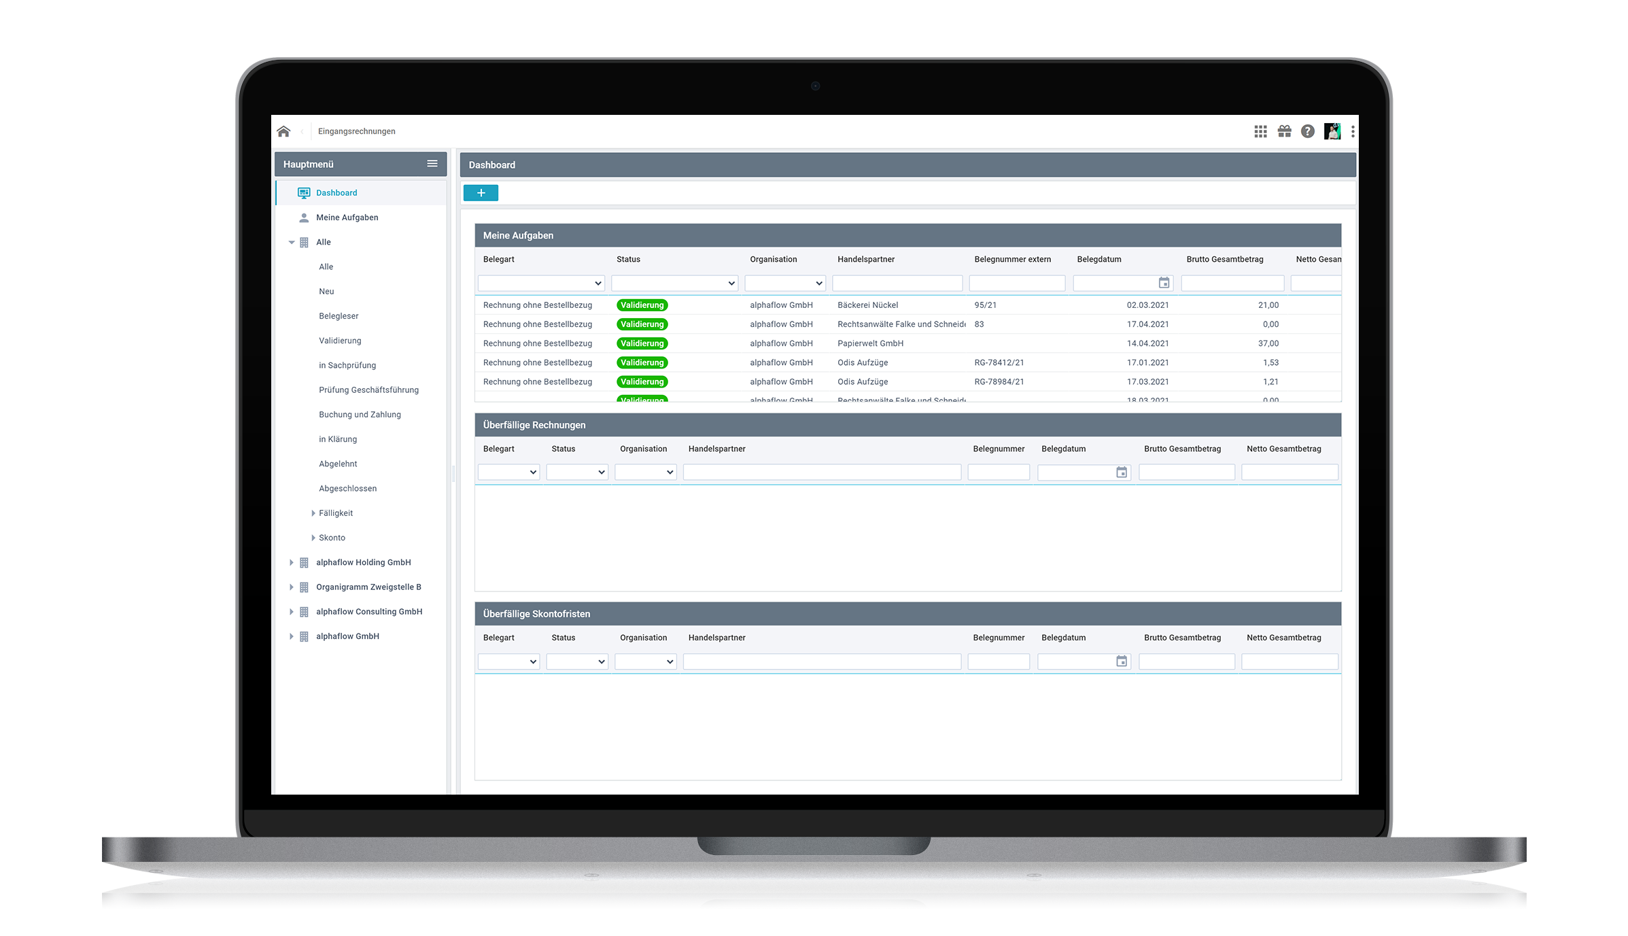
Task: Sort Meine Aufgaben by Handelspartner header
Action: pyautogui.click(x=865, y=259)
